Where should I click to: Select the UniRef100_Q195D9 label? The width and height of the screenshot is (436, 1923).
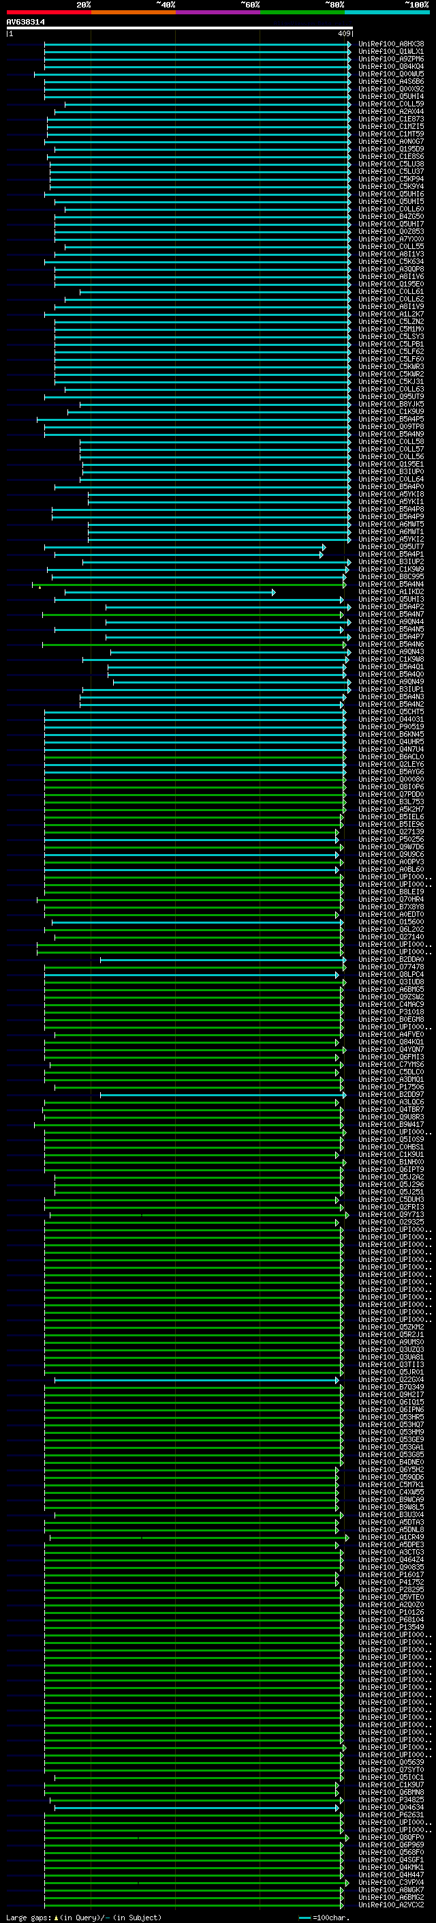(x=391, y=149)
